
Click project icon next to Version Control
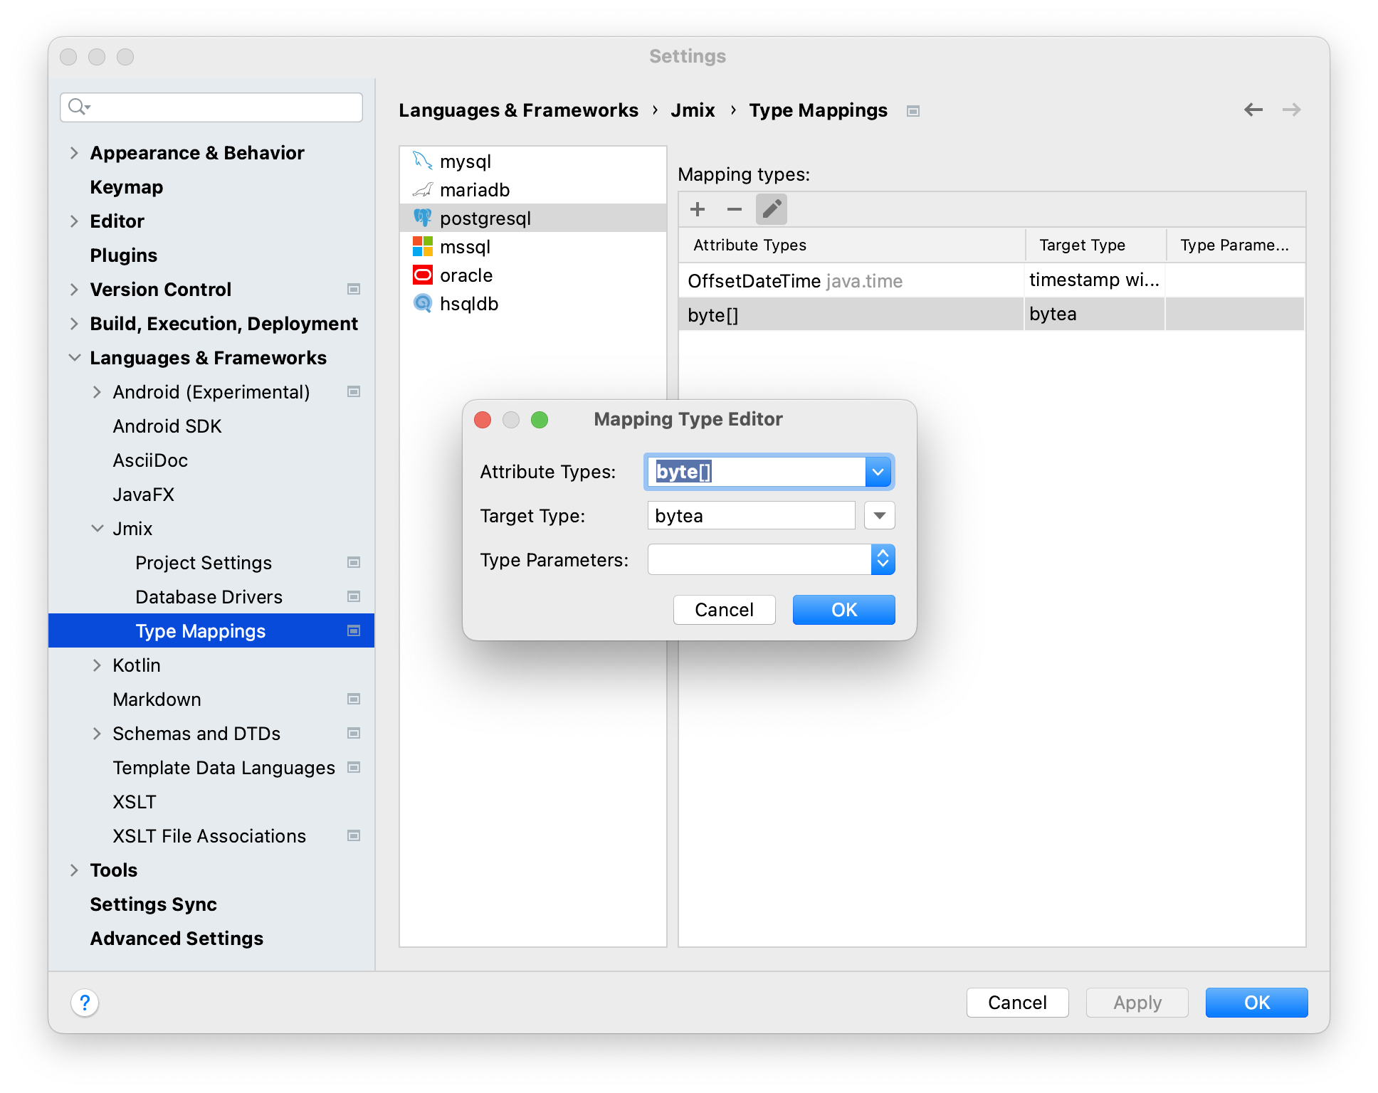354,290
